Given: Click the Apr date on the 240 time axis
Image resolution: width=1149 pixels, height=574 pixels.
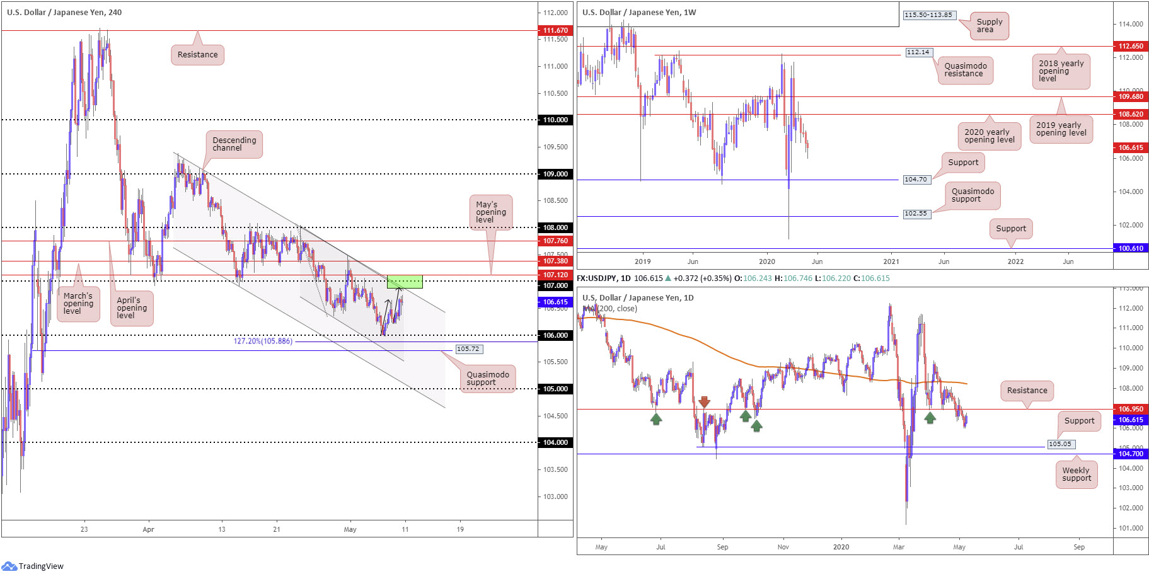Looking at the screenshot, I should pos(148,529).
